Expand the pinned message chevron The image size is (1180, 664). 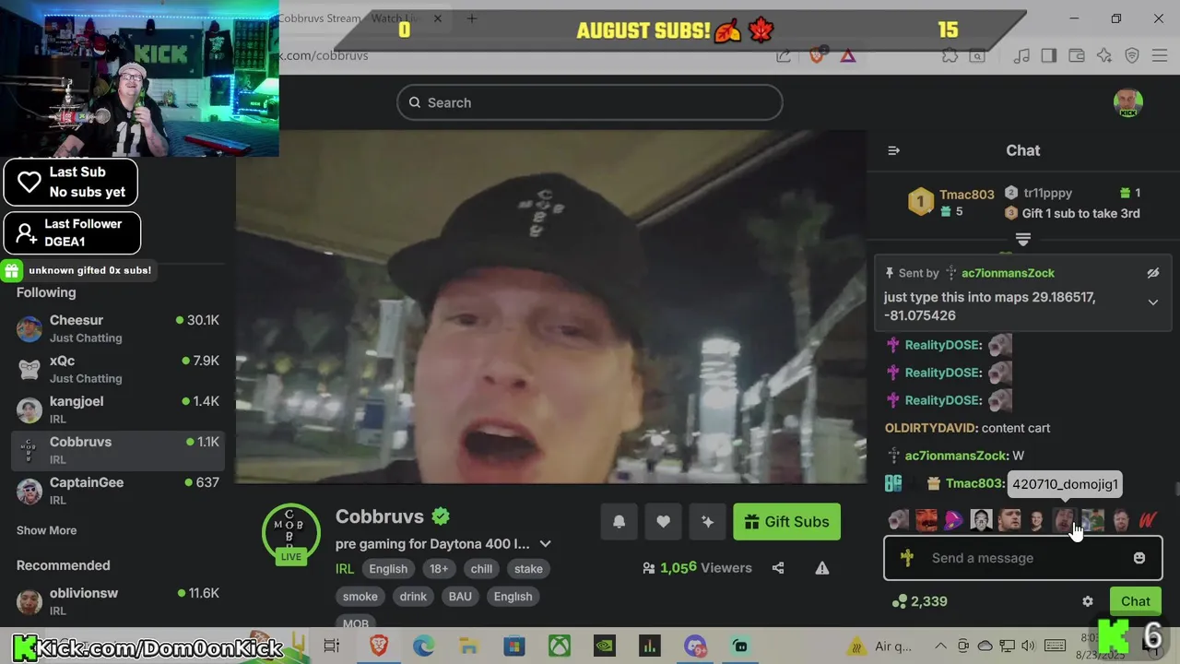pos(1152,302)
